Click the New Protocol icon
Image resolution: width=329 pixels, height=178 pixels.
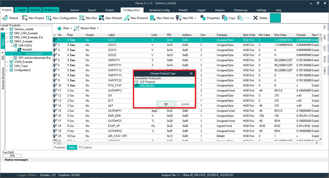pos(127,18)
